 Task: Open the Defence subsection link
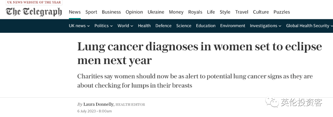163,26
